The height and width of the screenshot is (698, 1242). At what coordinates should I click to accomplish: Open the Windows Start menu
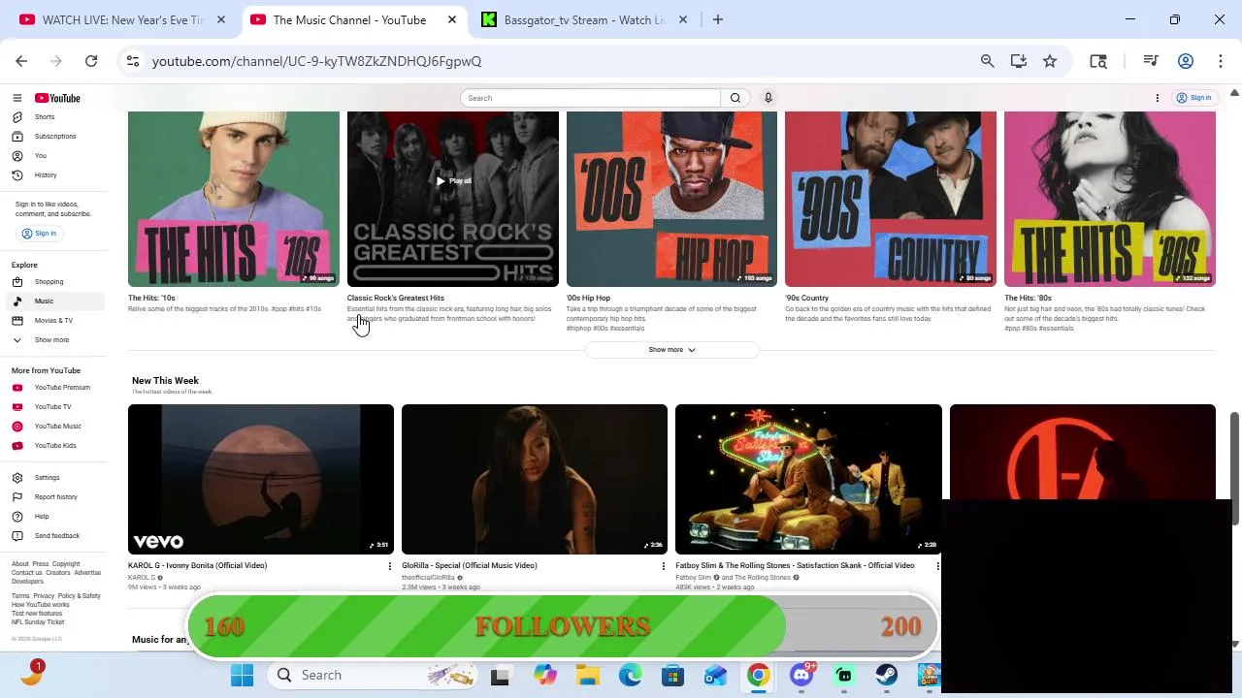click(x=242, y=676)
